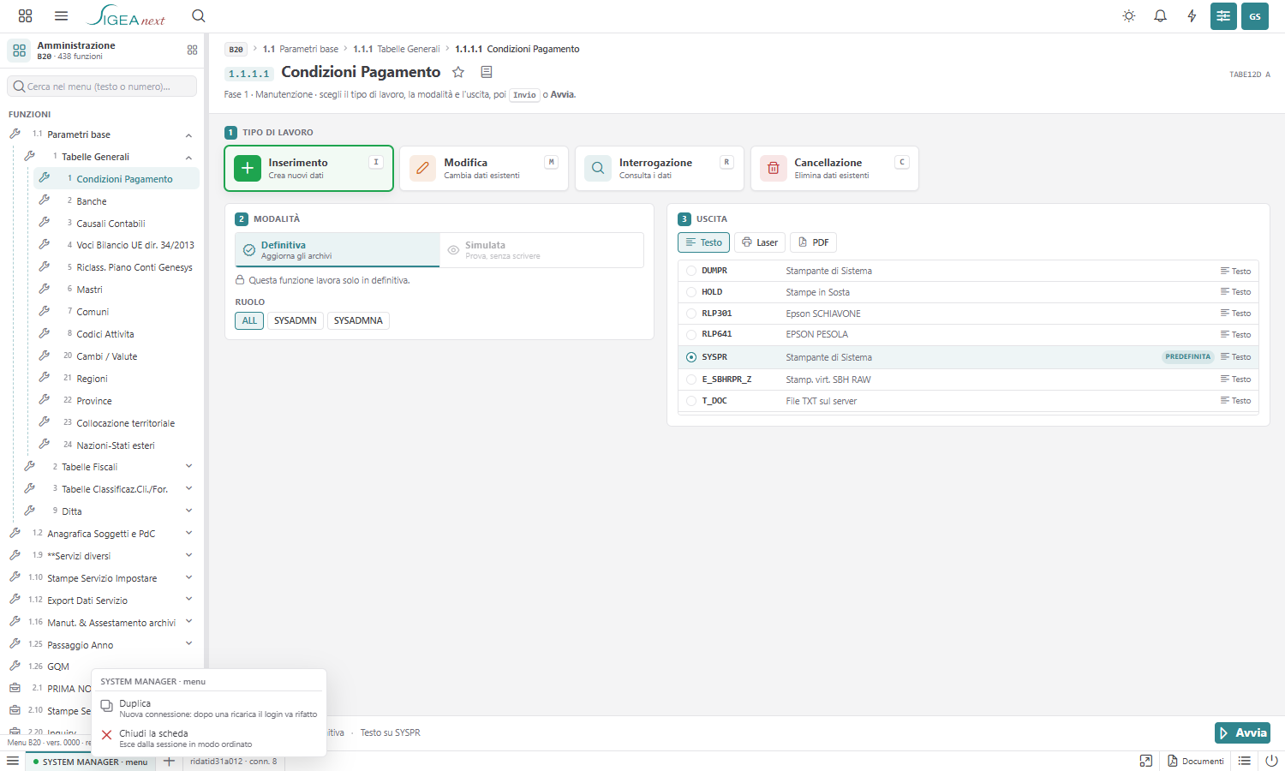
Task: Expand the Tabelle Fiscali tree section
Action: (x=188, y=467)
